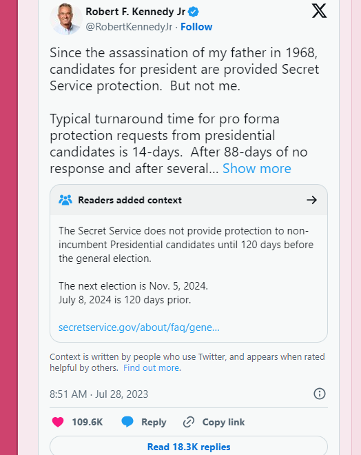Click Find out more link

pos(151,367)
